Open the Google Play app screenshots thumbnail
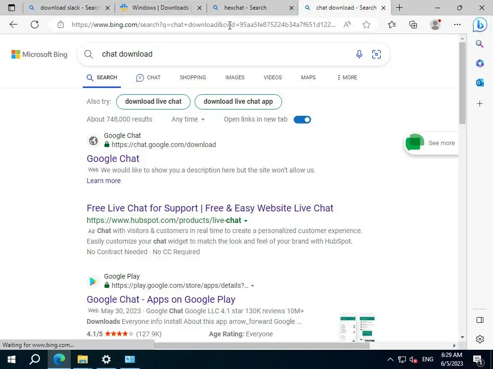This screenshot has width=493, height=369. (x=357, y=327)
